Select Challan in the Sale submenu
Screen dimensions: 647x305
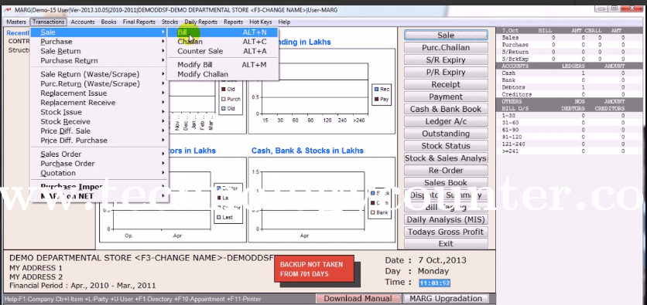tap(222, 42)
